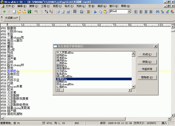Open the 高级 (Advanced) menu

101,6
